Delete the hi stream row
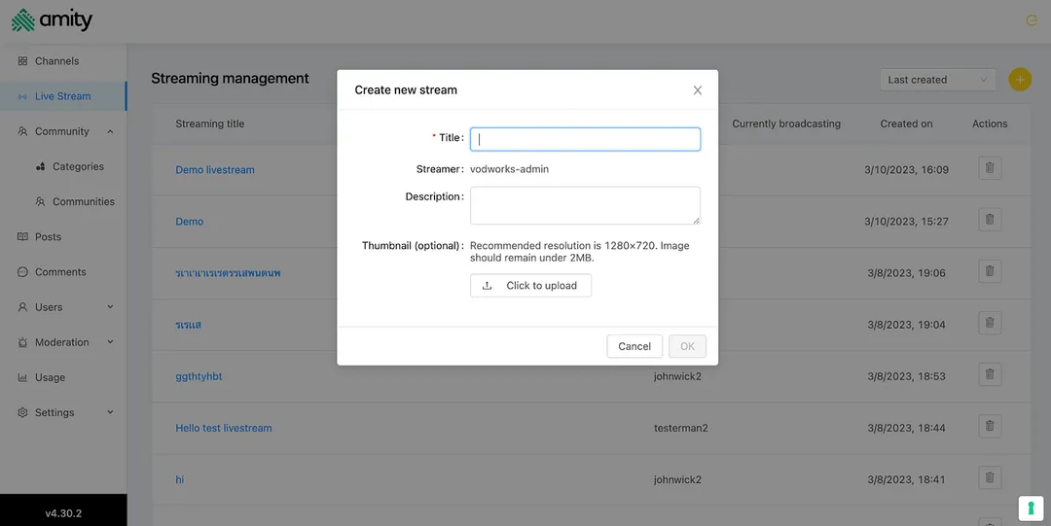 (x=990, y=477)
